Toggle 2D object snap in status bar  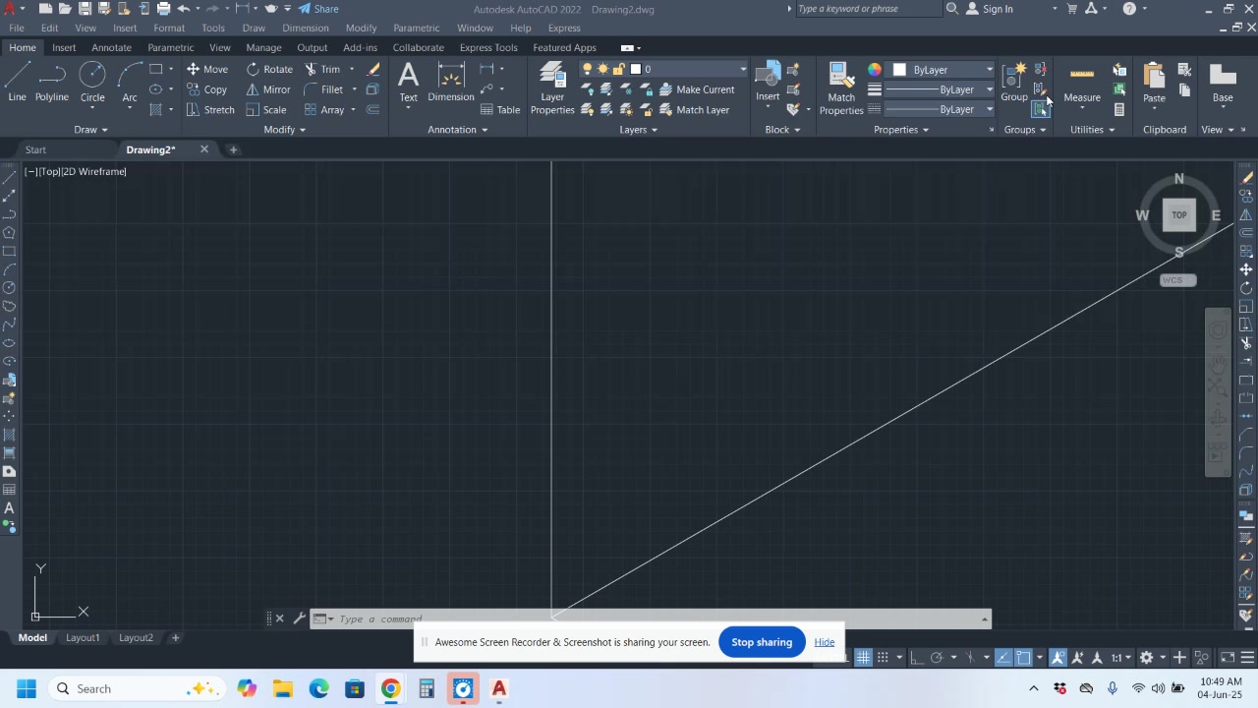pos(1023,658)
